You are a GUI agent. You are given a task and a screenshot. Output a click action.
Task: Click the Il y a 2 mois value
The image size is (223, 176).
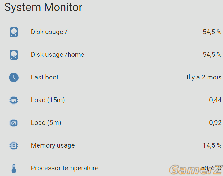pos(204,77)
